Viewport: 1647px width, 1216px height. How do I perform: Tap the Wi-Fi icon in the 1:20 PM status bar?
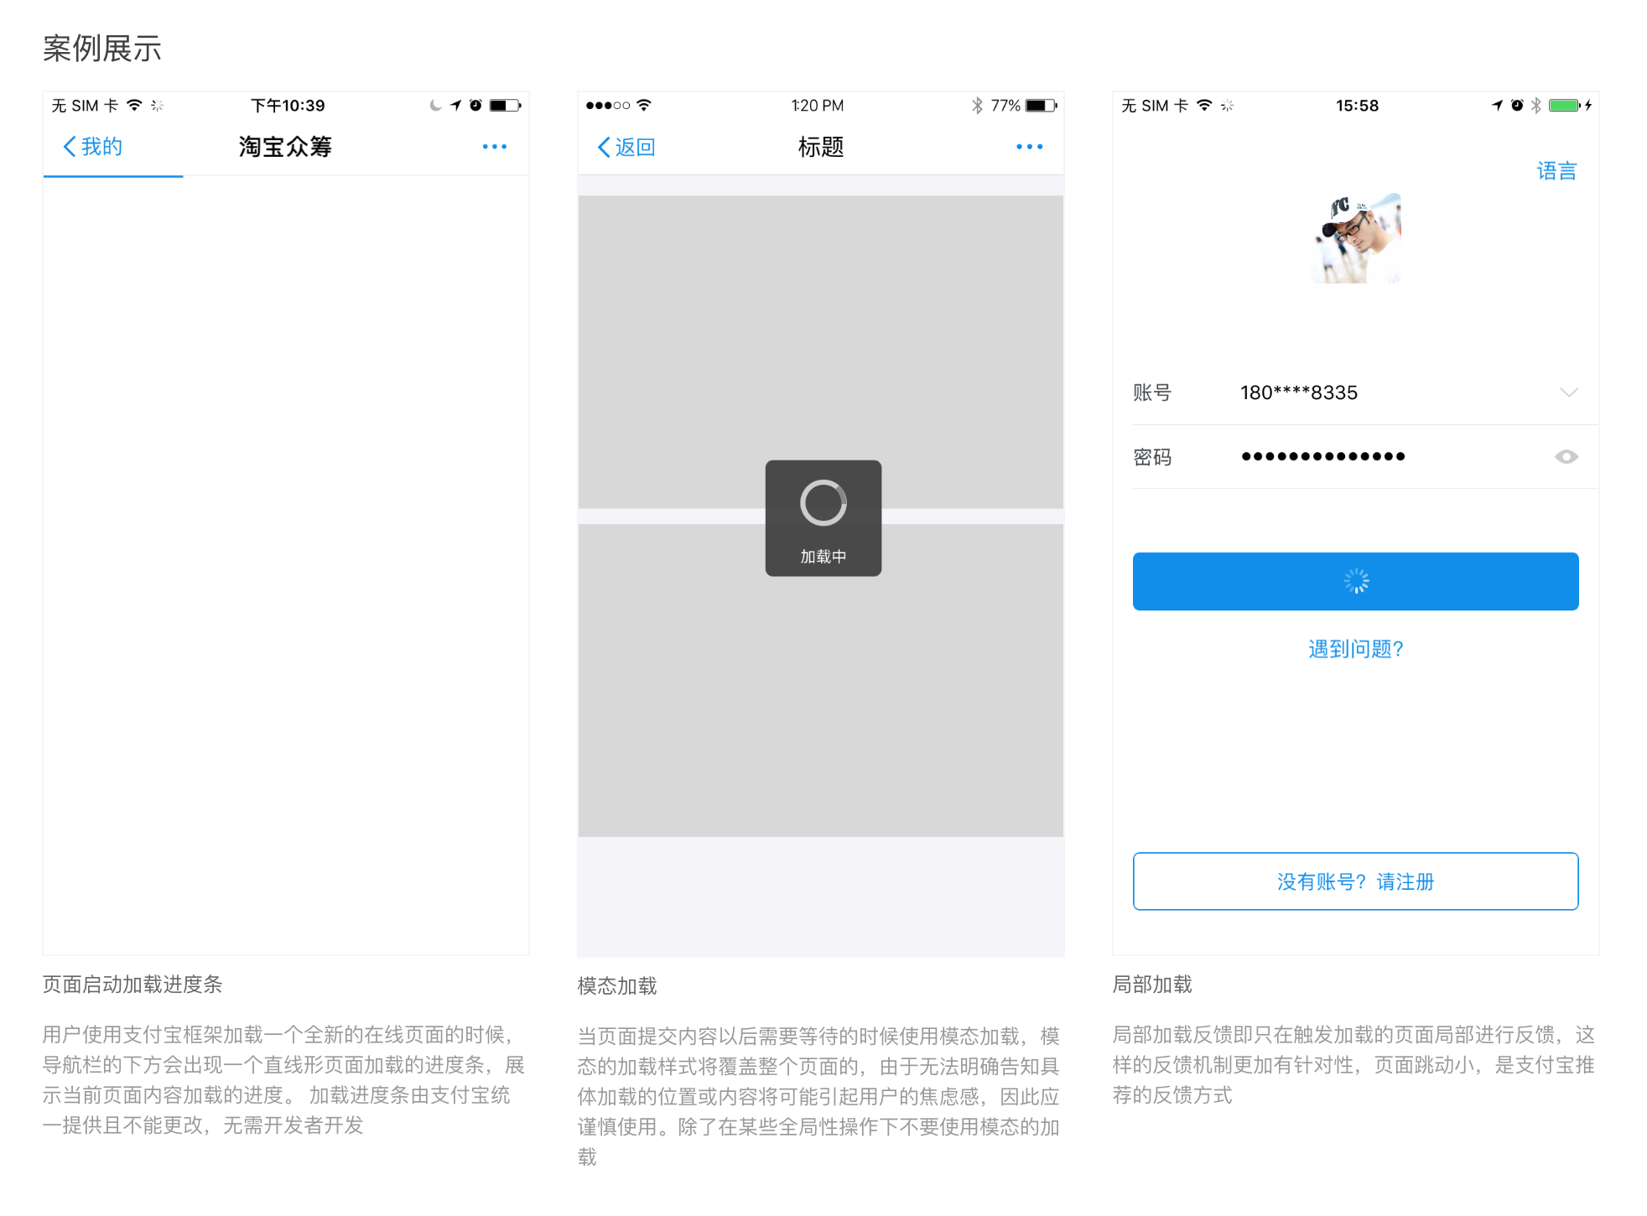[644, 105]
